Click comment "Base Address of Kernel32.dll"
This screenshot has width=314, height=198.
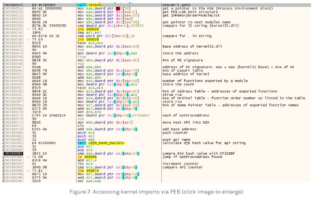click(192, 46)
